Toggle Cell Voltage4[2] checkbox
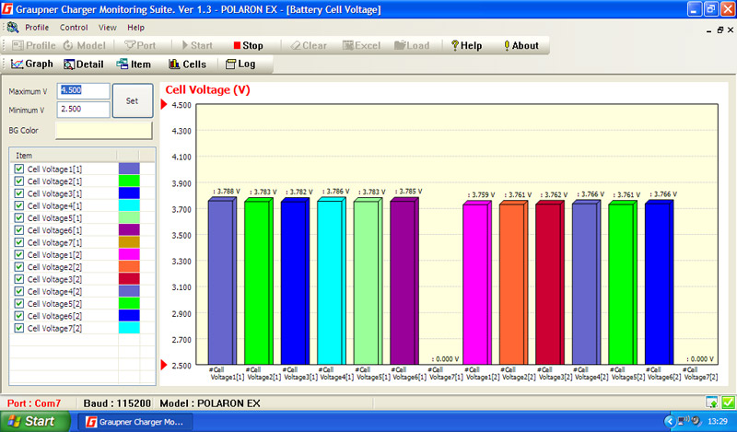Image resolution: width=737 pixels, height=432 pixels. (18, 291)
